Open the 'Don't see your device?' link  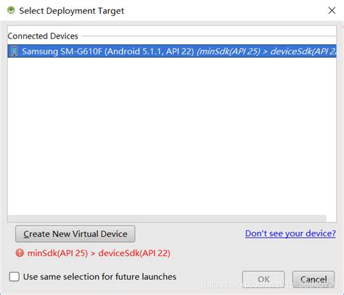coord(290,233)
